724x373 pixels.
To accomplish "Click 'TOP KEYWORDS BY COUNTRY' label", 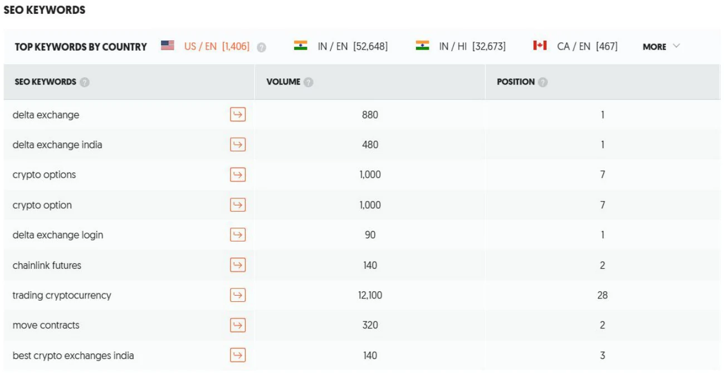I will pos(81,47).
